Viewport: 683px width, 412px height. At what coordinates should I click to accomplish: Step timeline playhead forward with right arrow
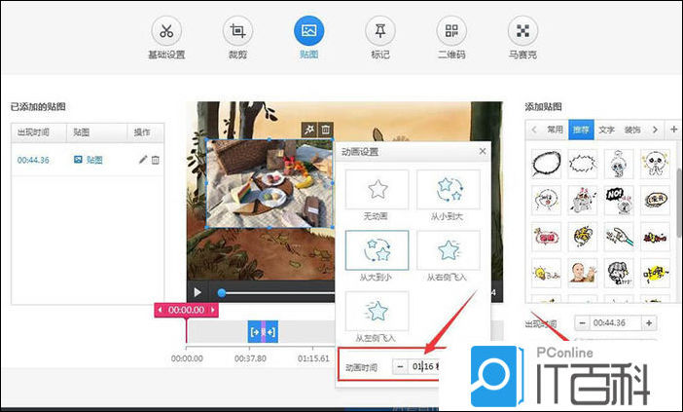(212, 310)
